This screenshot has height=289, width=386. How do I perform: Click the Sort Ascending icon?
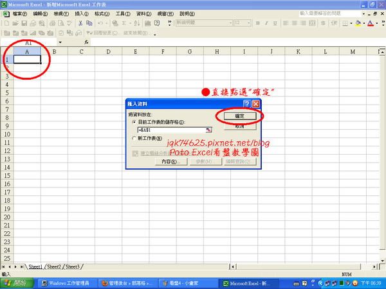(137, 23)
